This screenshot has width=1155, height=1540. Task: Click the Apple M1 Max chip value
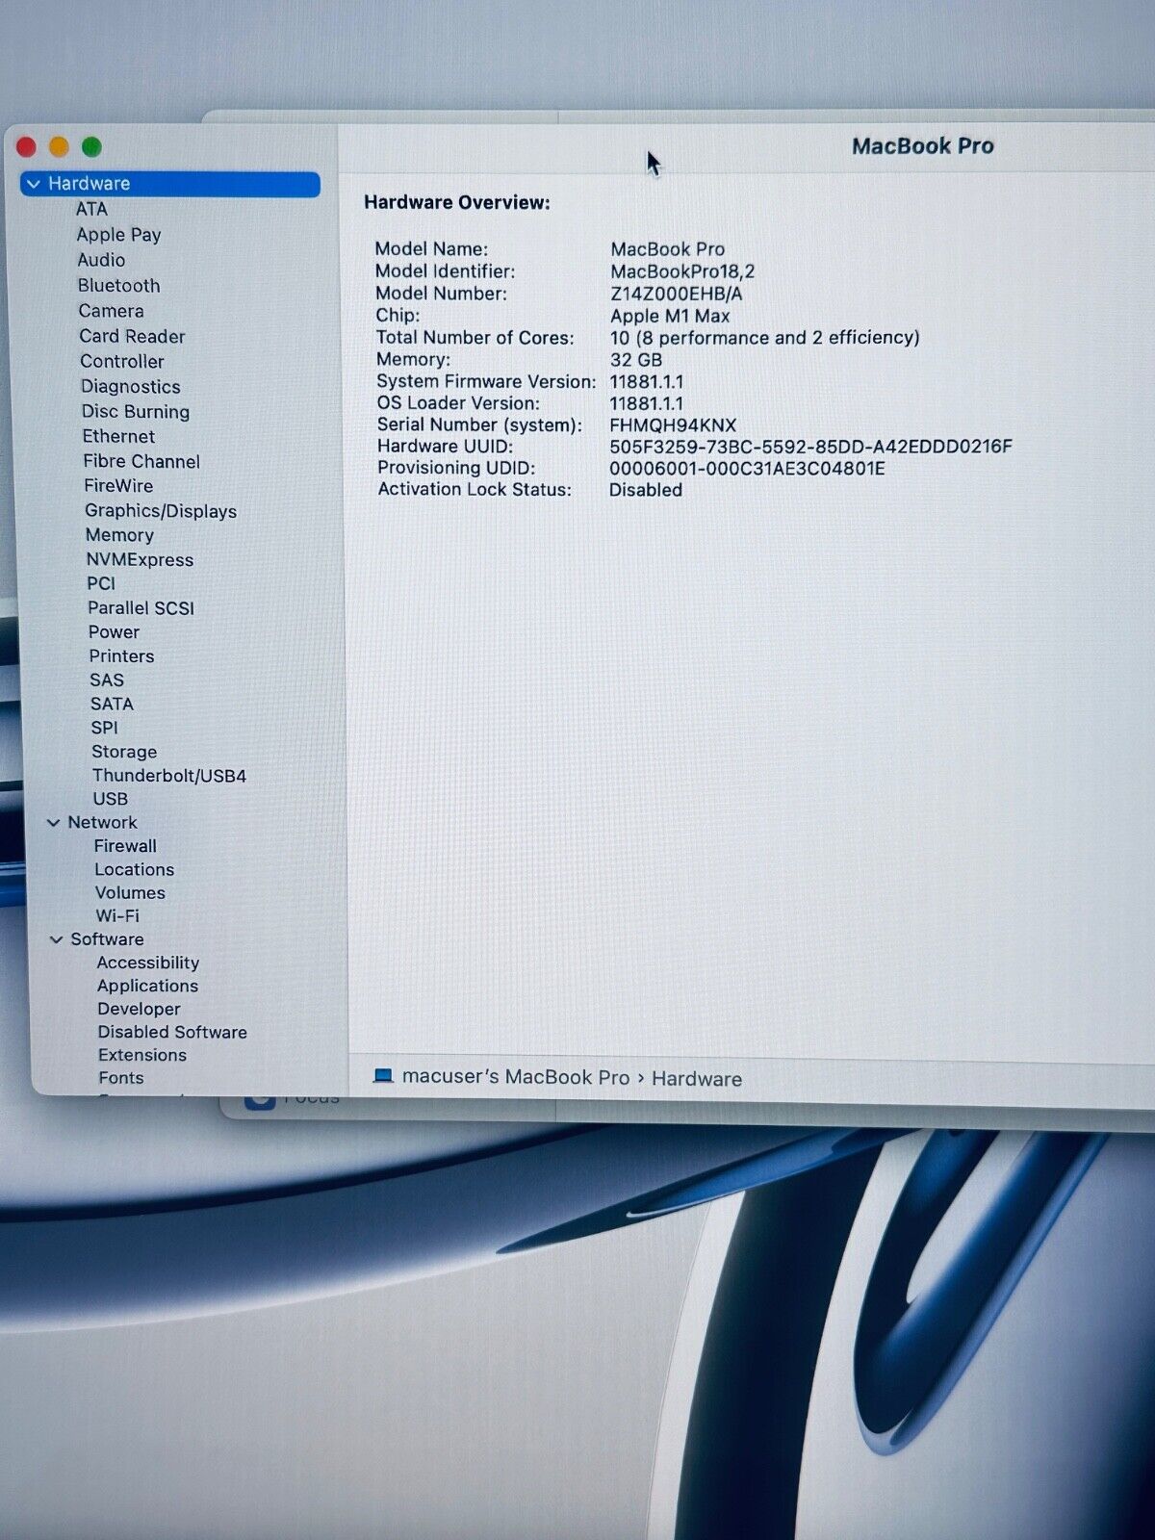(x=670, y=317)
